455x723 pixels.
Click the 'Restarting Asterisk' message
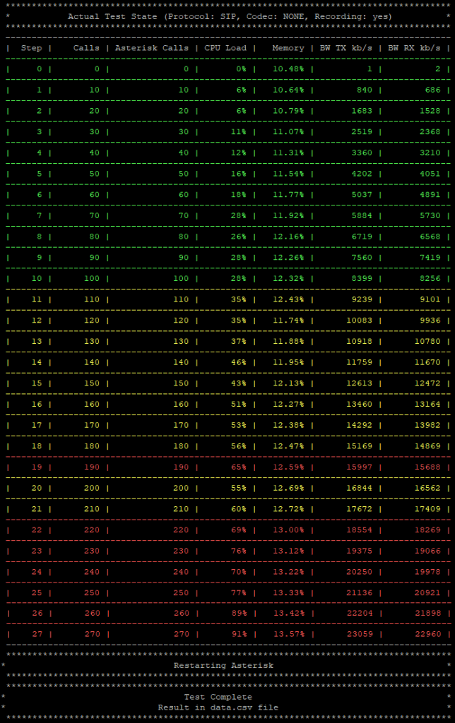pyautogui.click(x=223, y=665)
